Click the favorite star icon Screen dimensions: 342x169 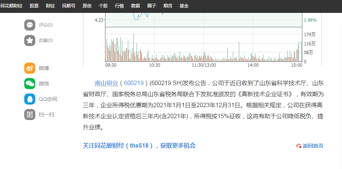pos(30,41)
